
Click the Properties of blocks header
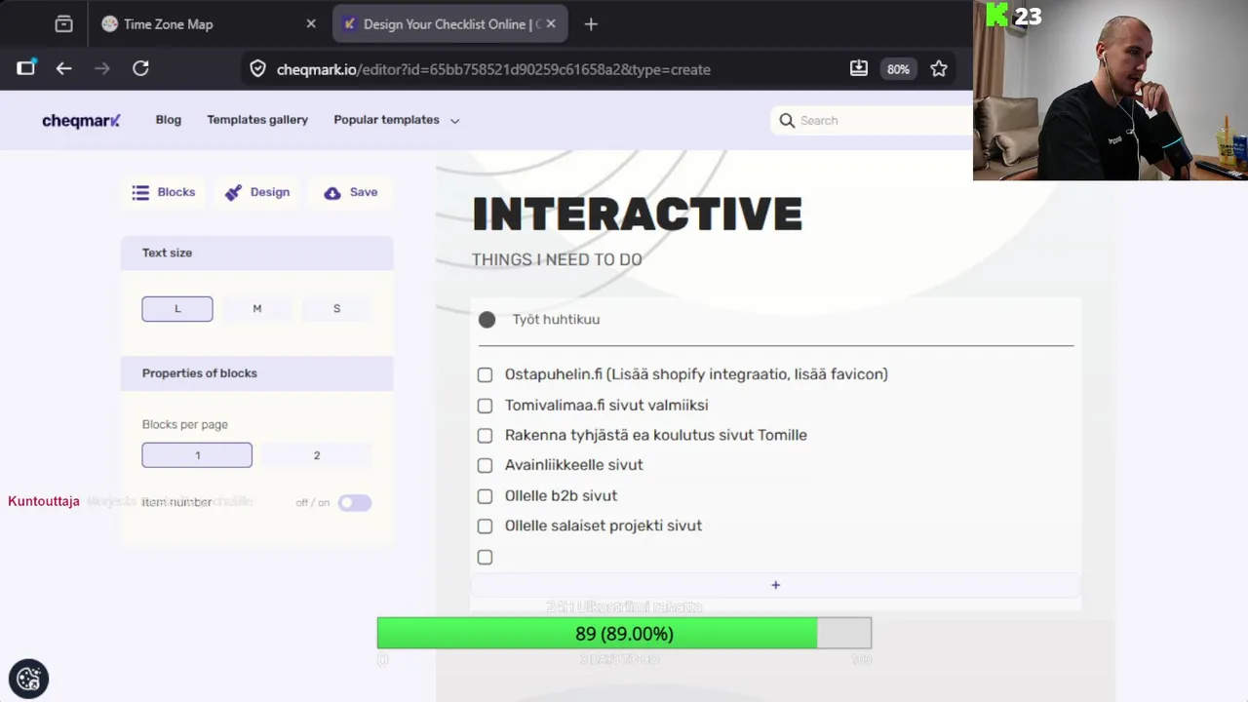257,373
